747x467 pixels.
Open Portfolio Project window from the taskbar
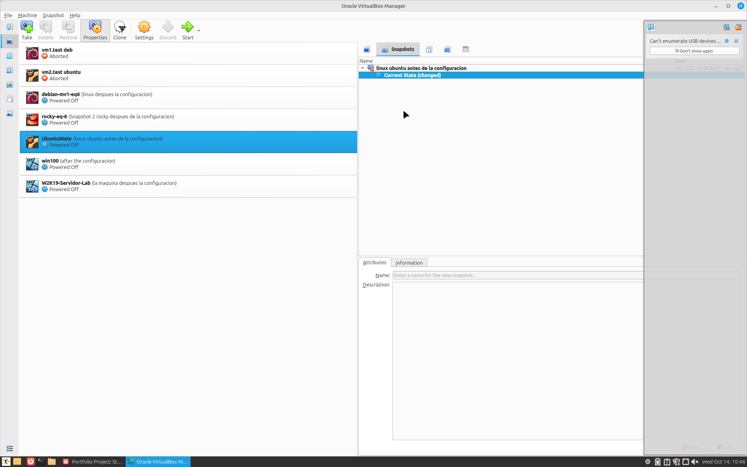pyautogui.click(x=92, y=462)
